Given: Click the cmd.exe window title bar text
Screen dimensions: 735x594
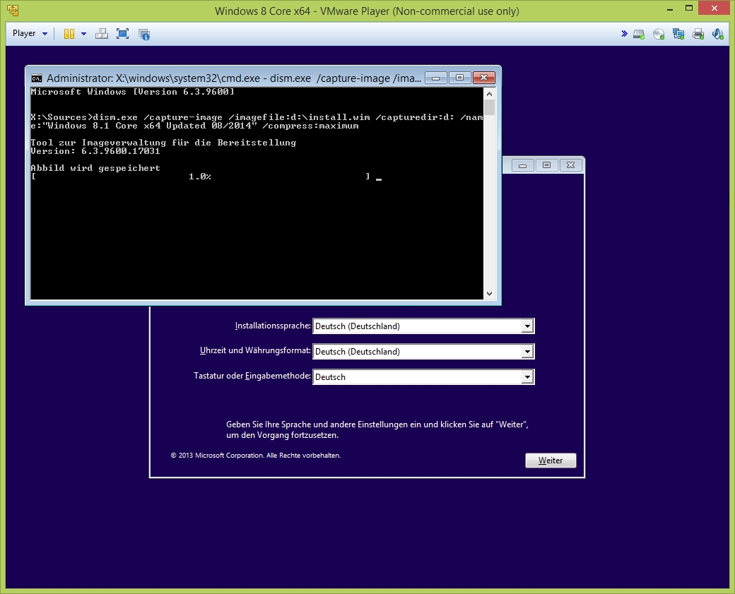Looking at the screenshot, I should tap(233, 78).
